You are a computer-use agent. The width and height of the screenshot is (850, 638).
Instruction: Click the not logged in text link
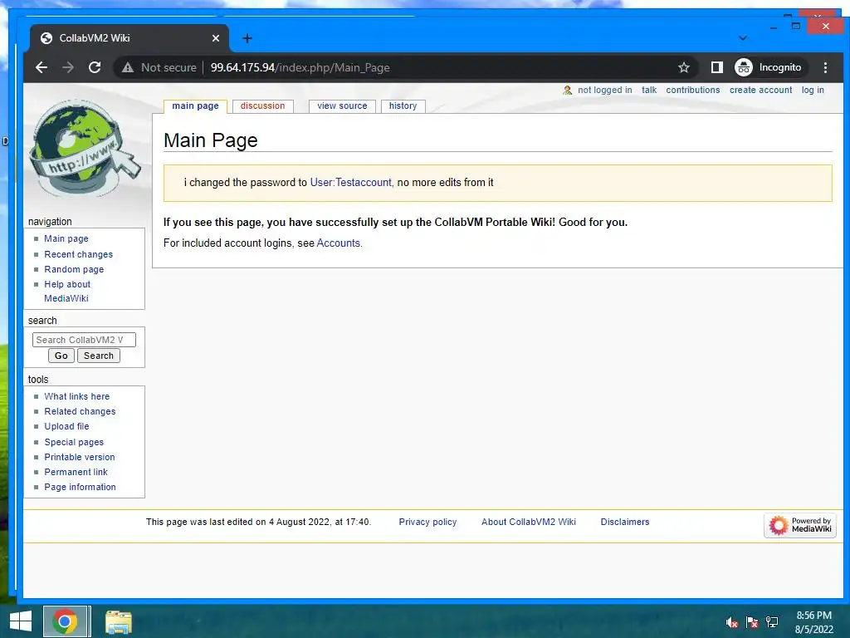coord(604,90)
